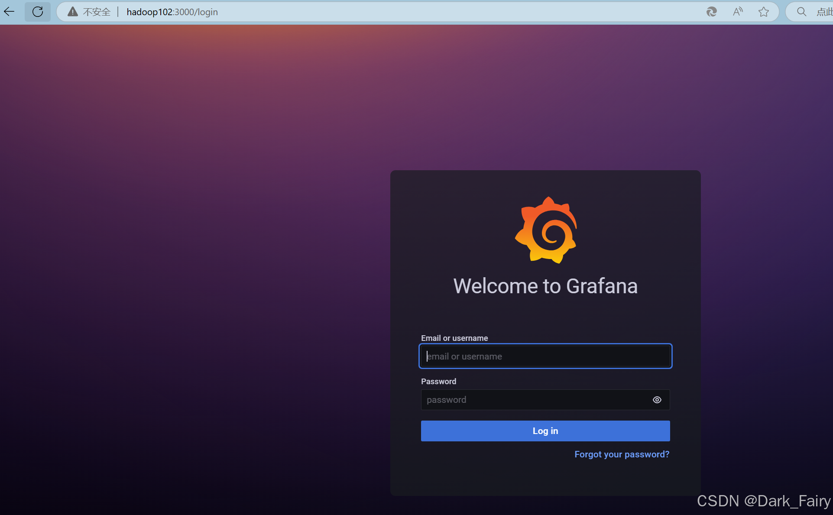Go back using the browser back arrow

pyautogui.click(x=9, y=12)
